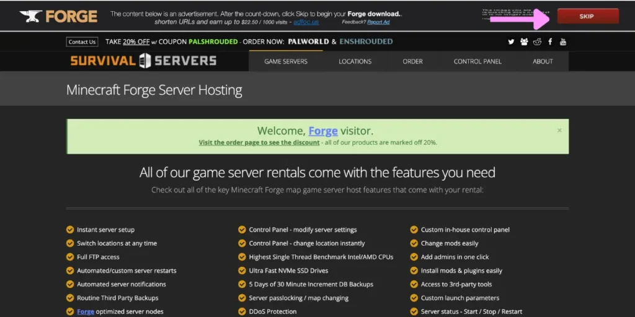Click the Install mods & plugins easily text
635x317 pixels.
pos(461,271)
